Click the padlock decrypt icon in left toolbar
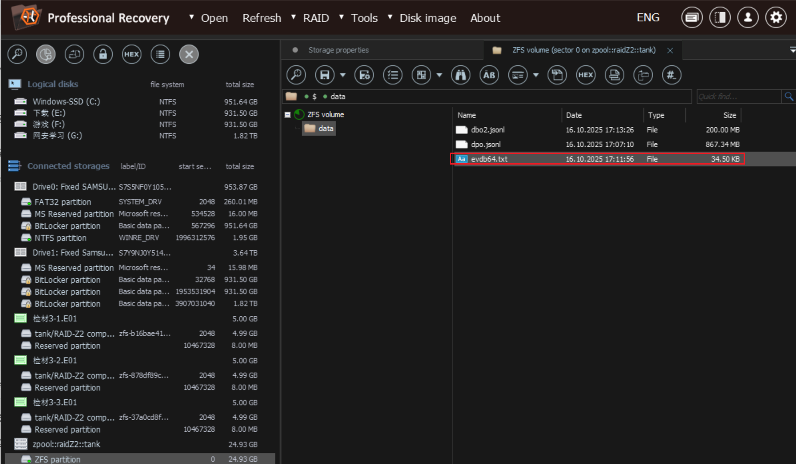The width and height of the screenshot is (796, 464). click(x=103, y=54)
